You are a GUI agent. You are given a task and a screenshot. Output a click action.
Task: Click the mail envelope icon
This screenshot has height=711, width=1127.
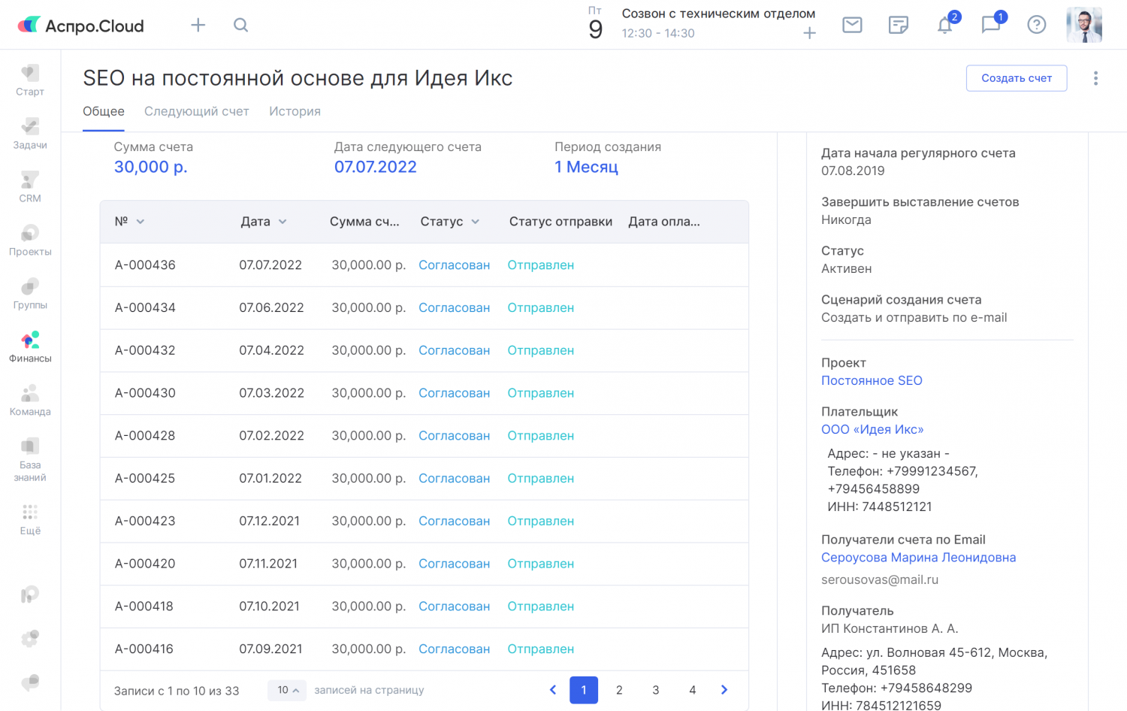pos(852,26)
